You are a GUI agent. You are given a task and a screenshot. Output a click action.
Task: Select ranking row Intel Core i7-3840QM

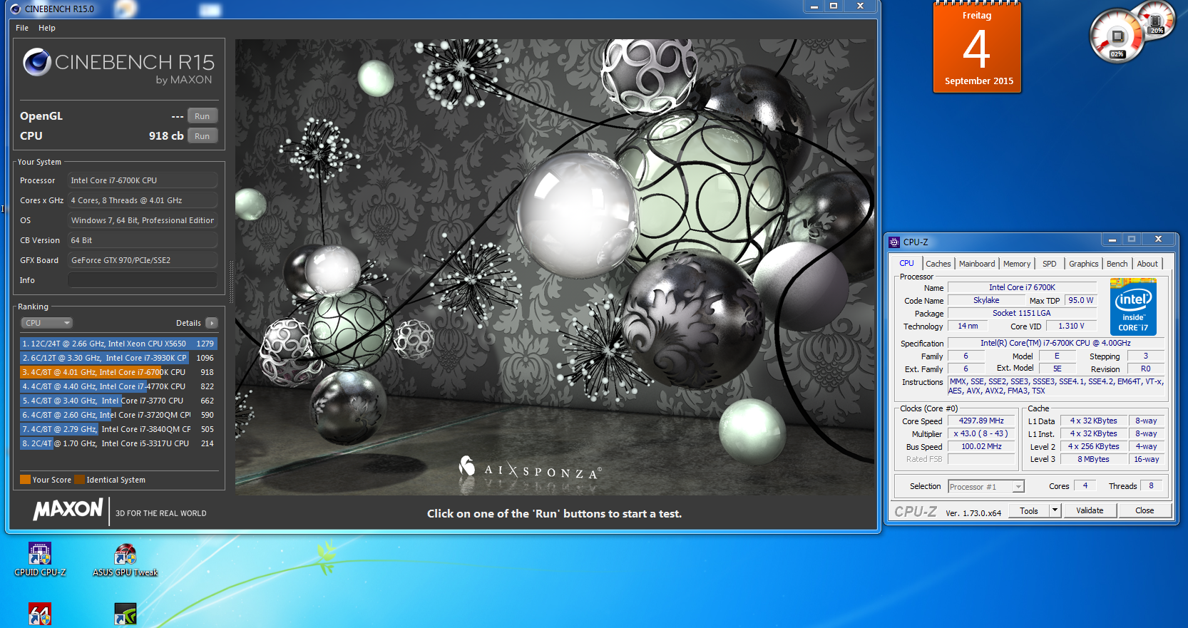[118, 429]
